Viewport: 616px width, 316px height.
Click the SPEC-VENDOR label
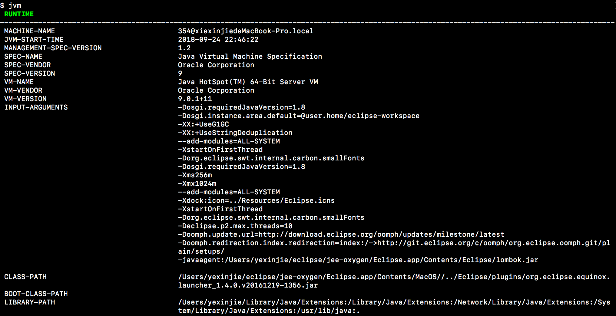coord(27,65)
